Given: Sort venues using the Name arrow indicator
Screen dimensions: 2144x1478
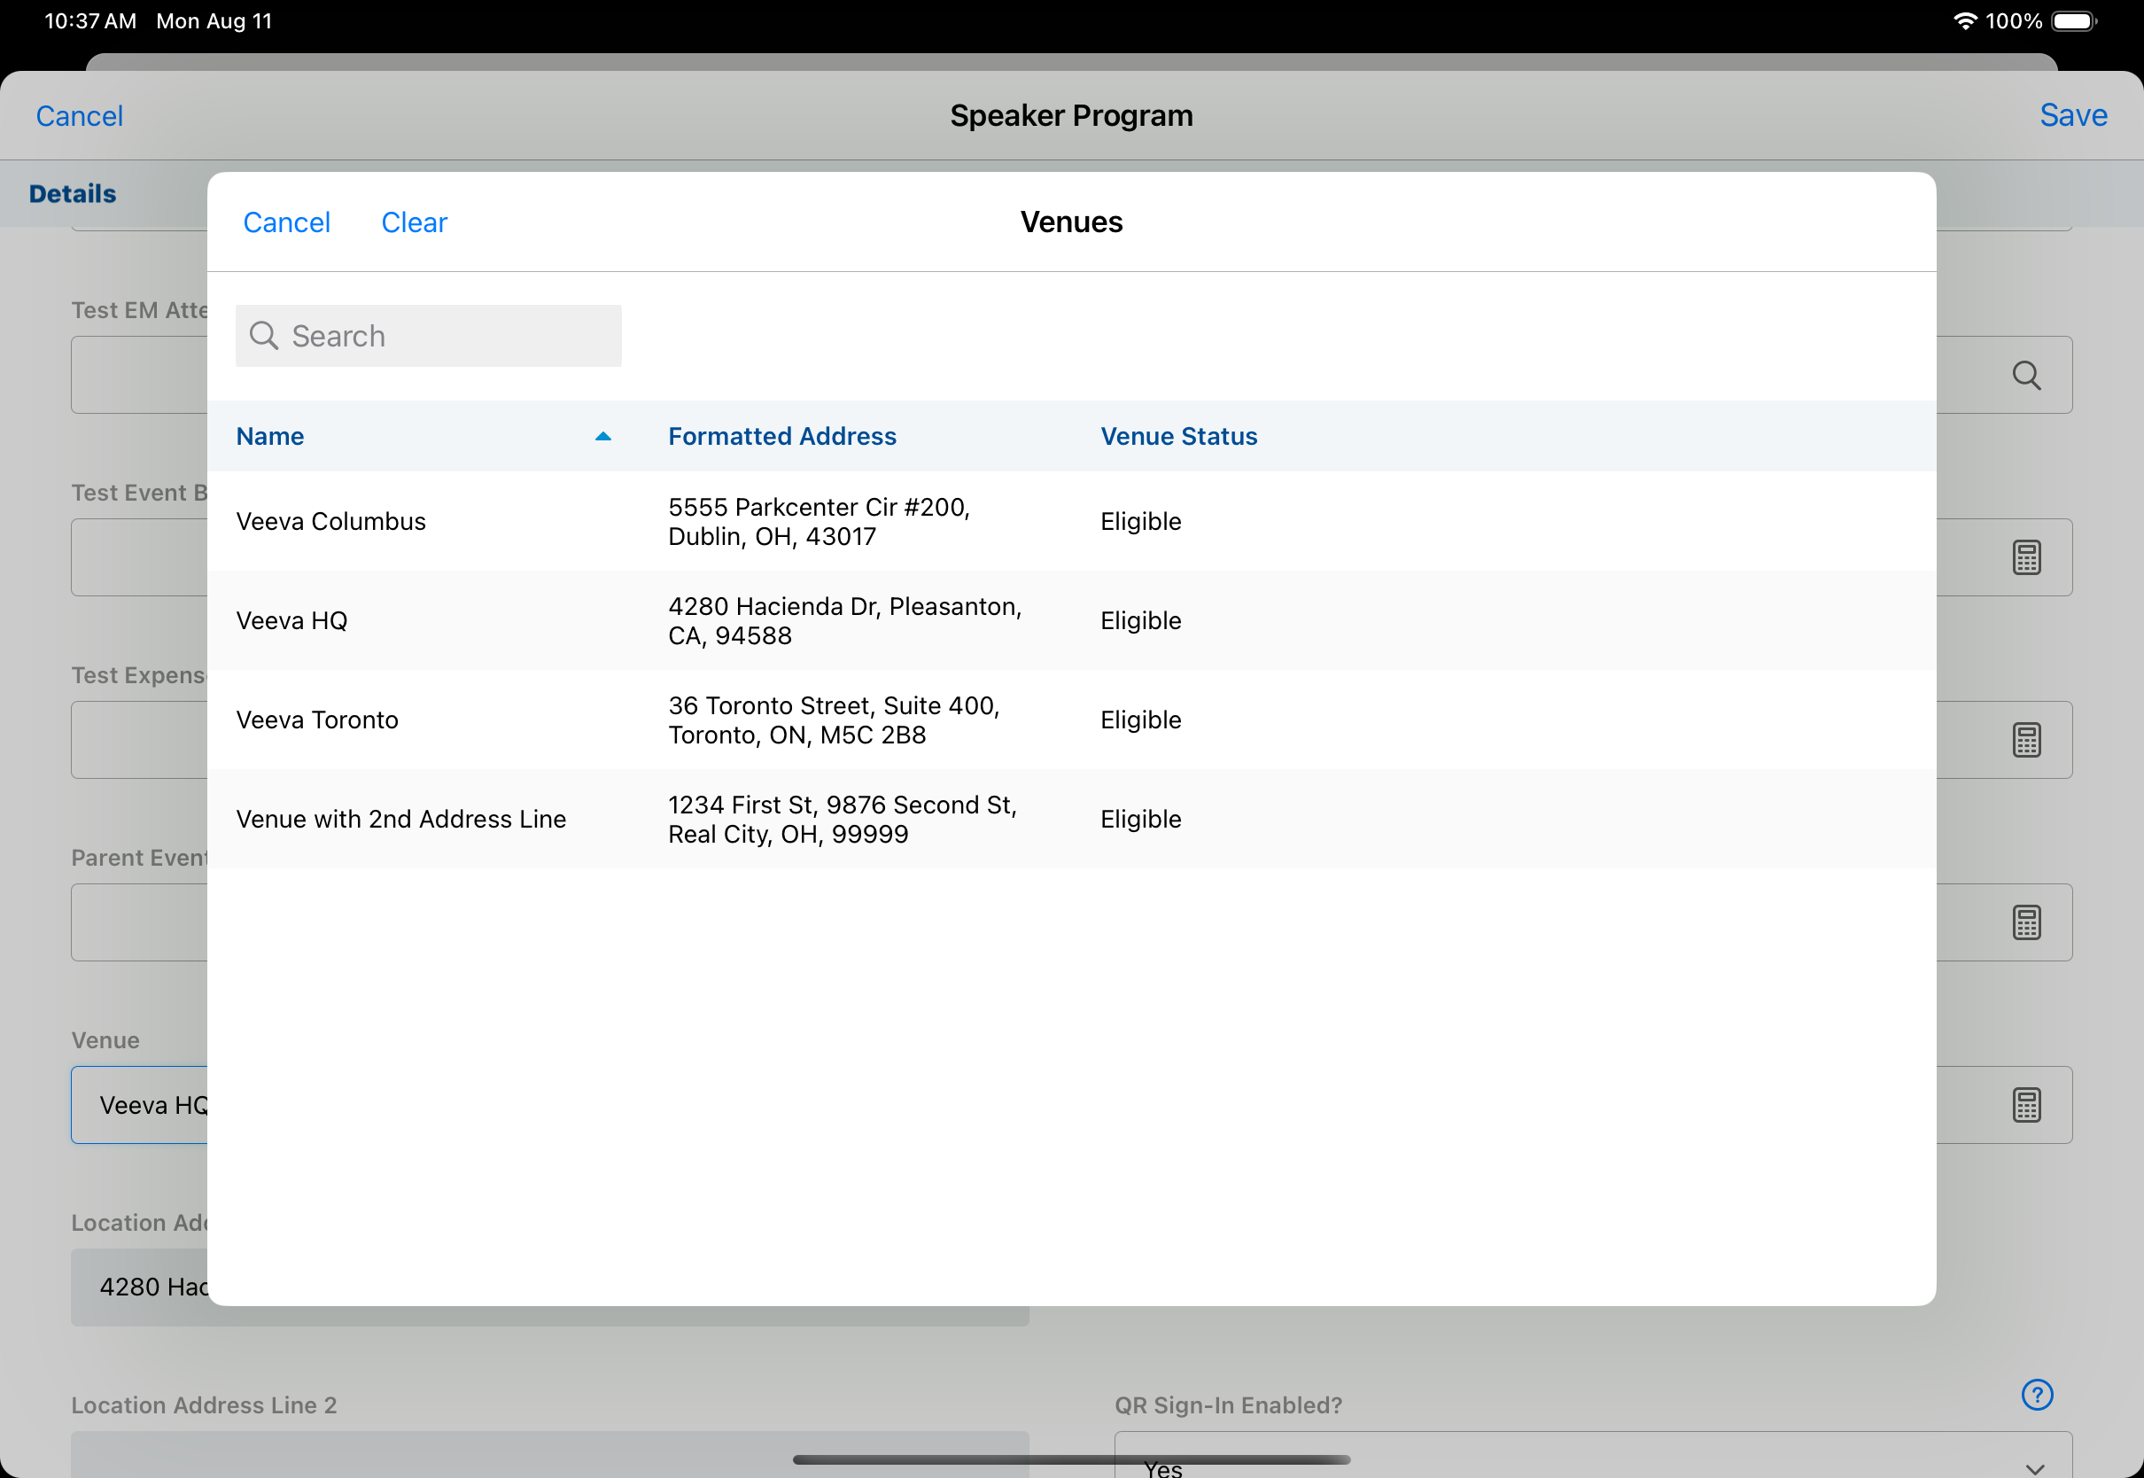Looking at the screenshot, I should pos(602,436).
